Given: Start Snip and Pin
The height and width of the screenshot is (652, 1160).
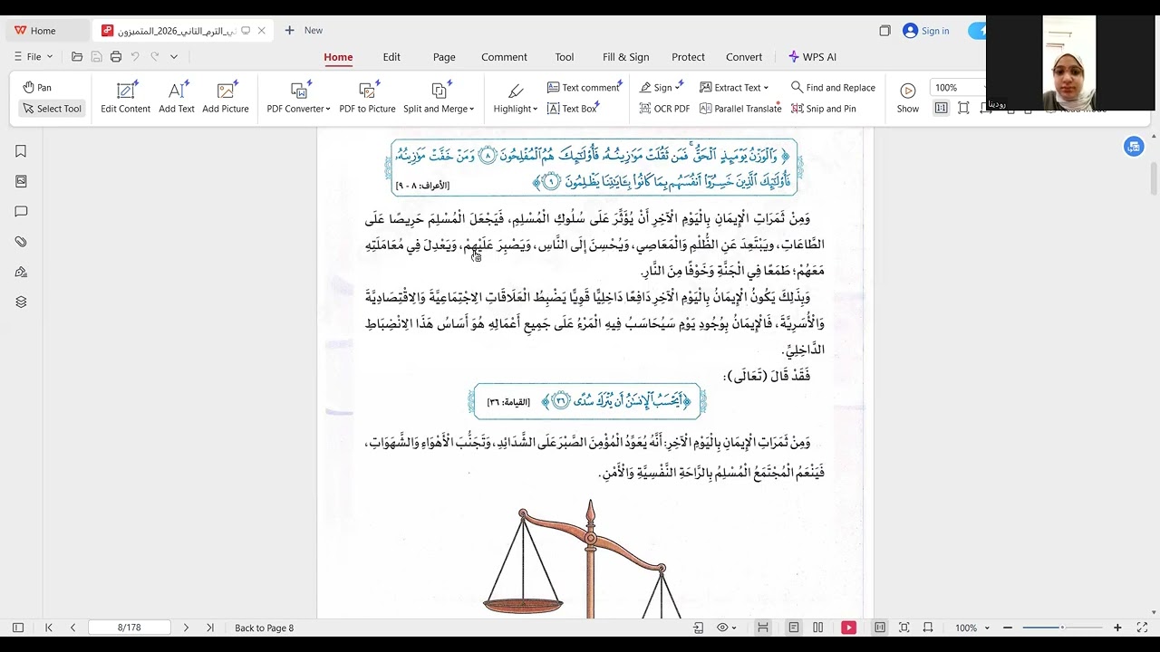Looking at the screenshot, I should point(823,109).
